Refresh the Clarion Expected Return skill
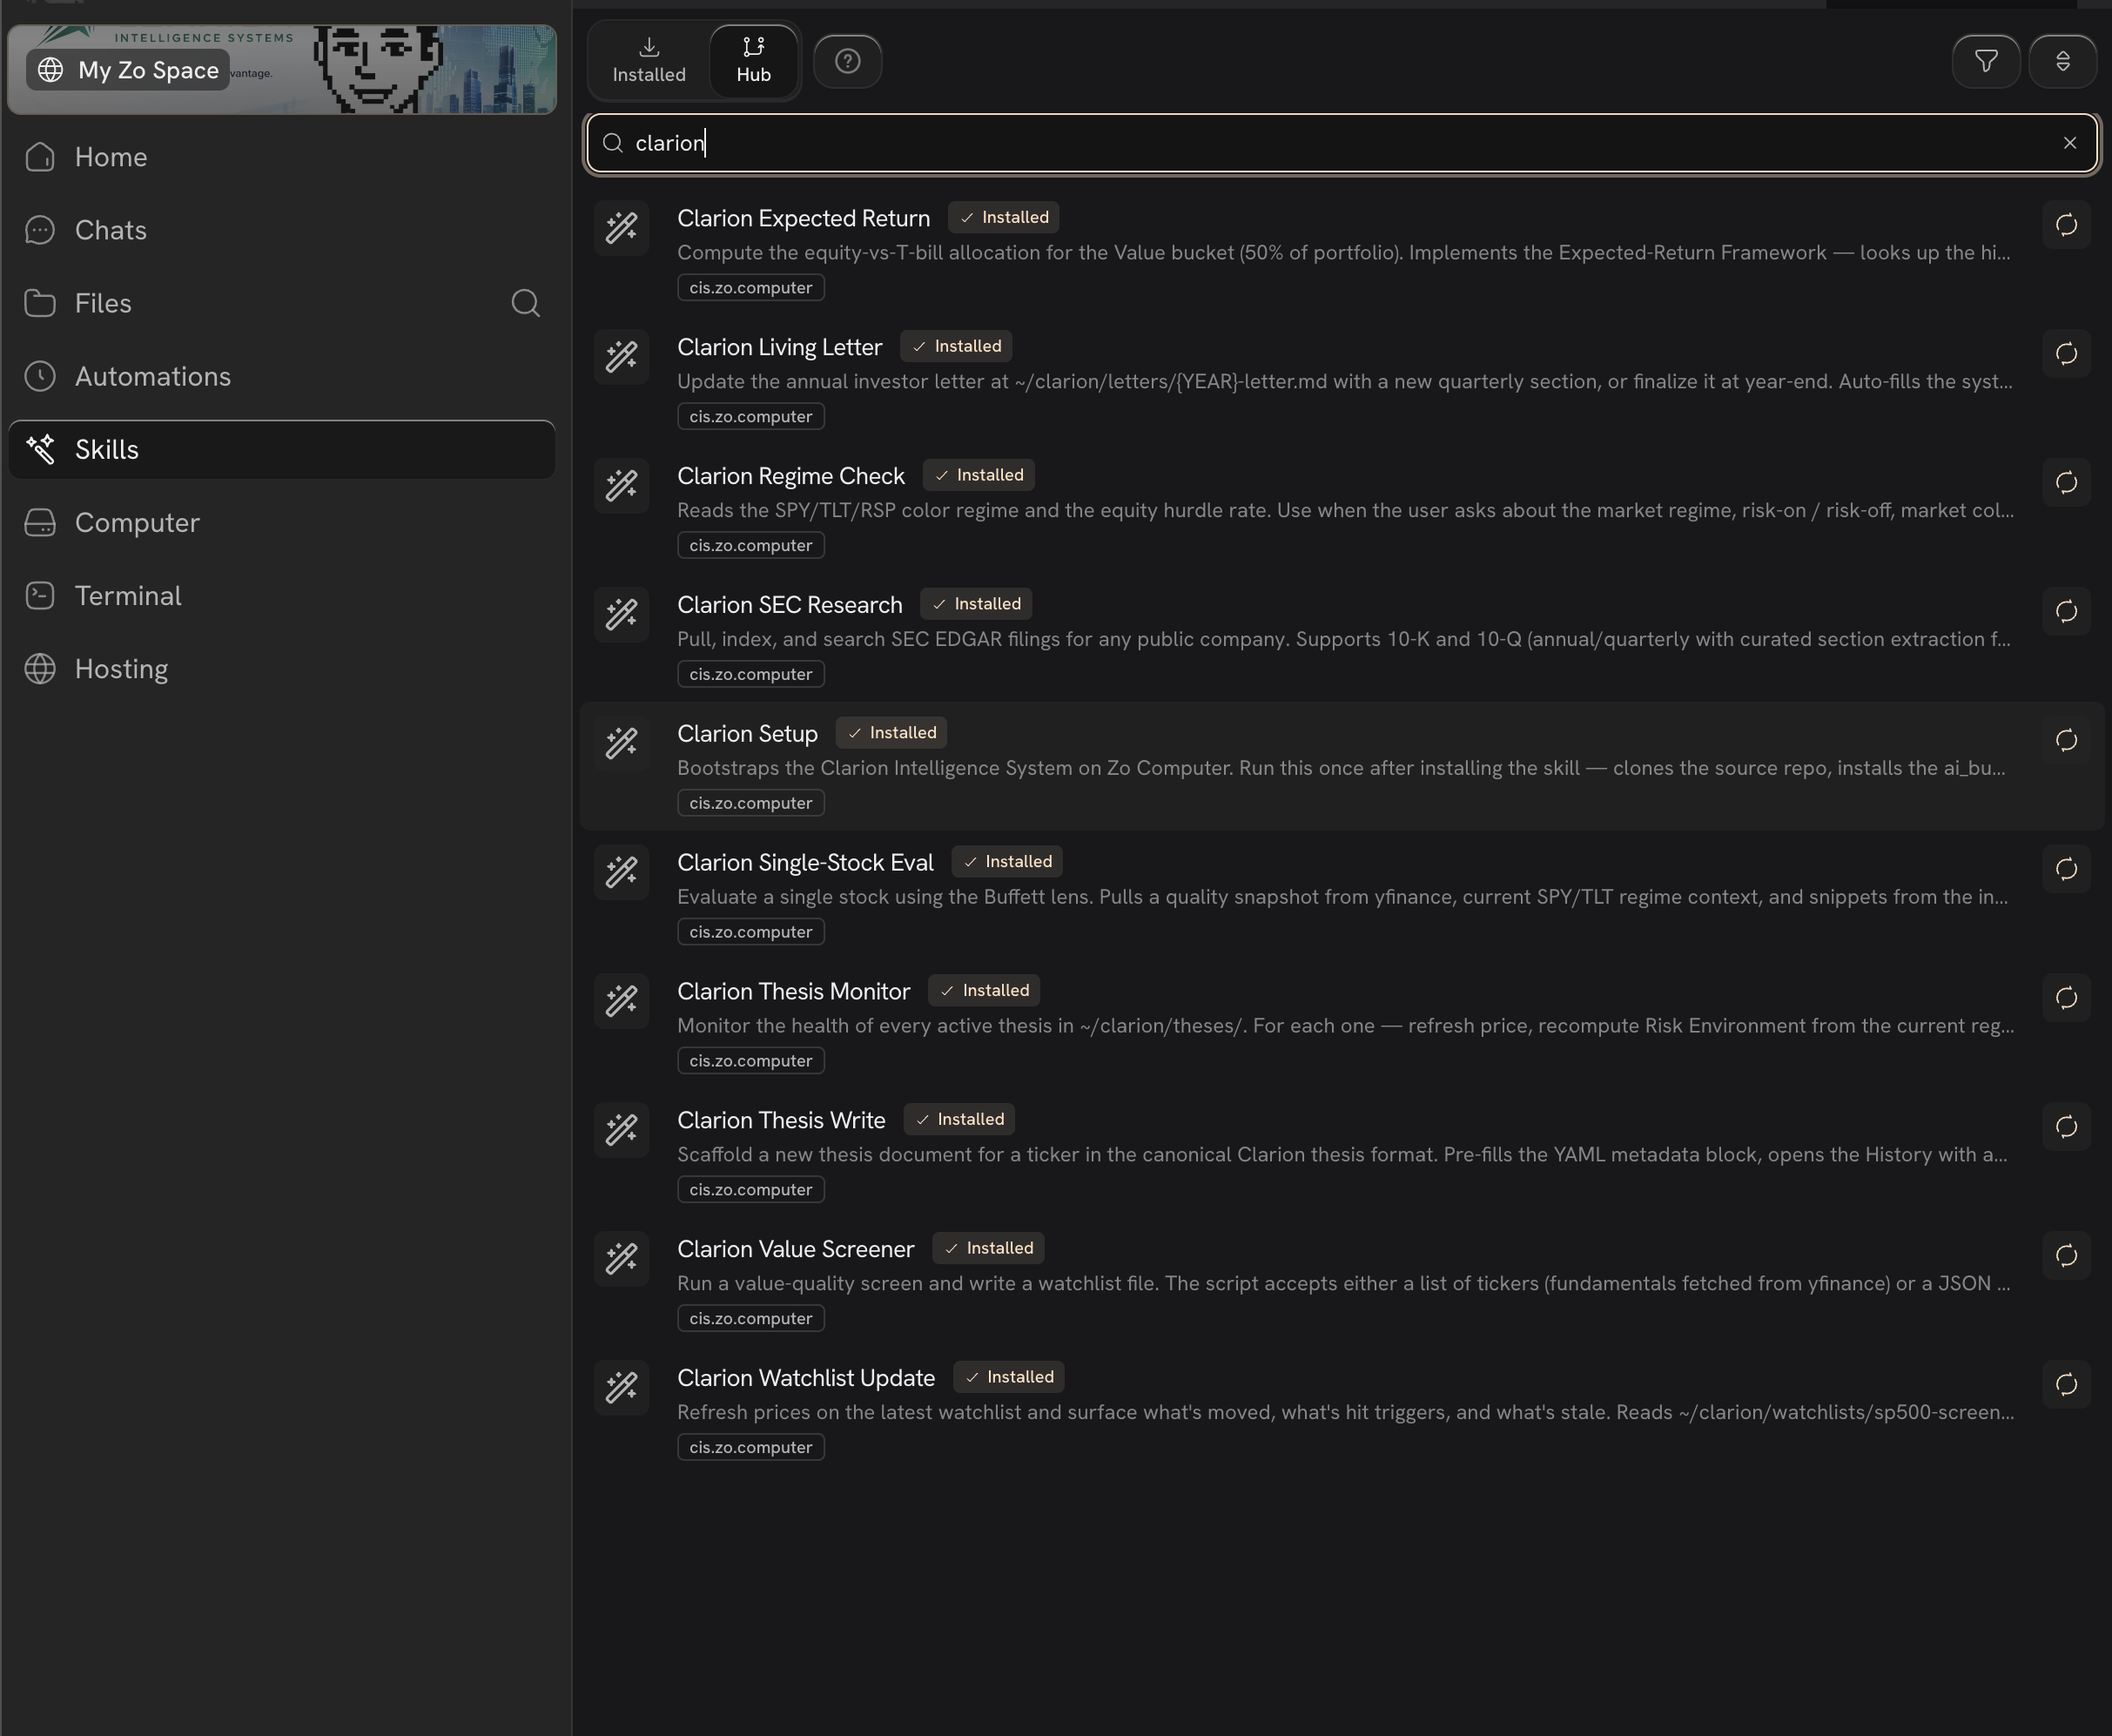 pos(2066,225)
